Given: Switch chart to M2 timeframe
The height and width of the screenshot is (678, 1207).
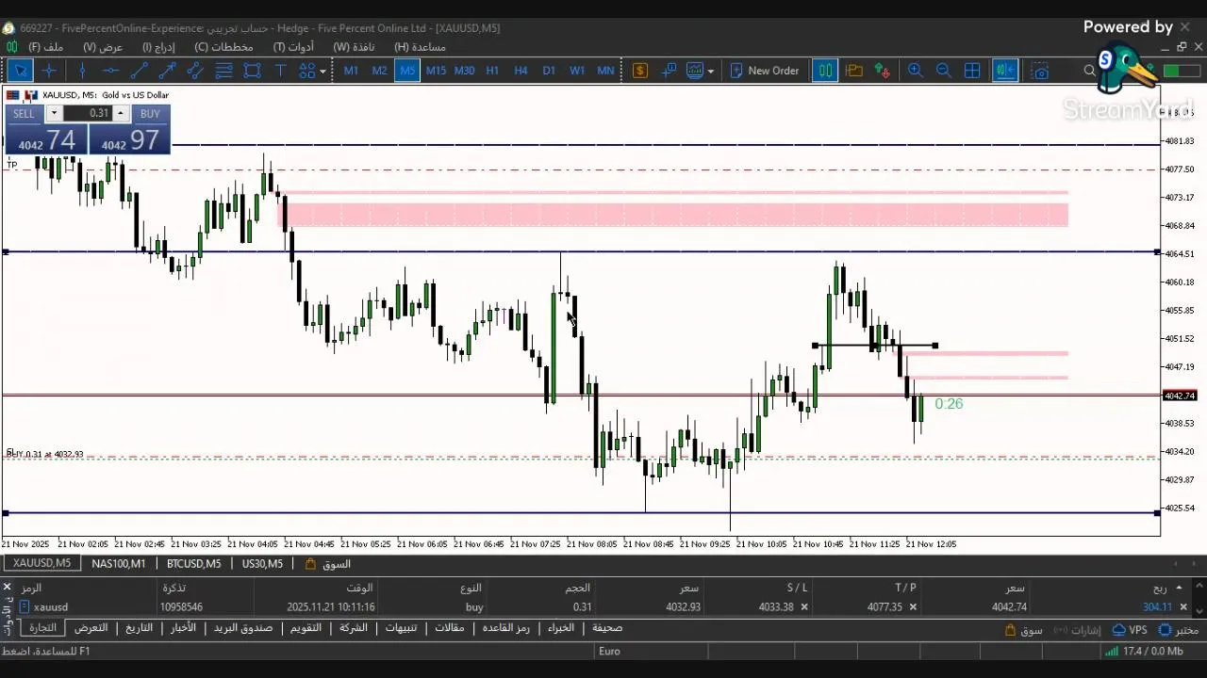Looking at the screenshot, I should pos(379,71).
